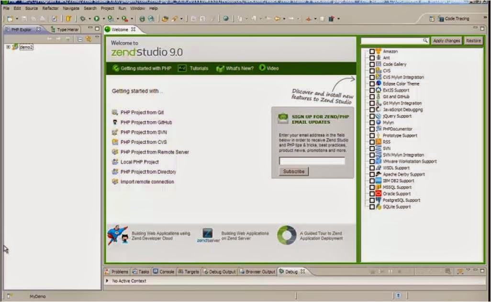The image size is (491, 302).
Task: Open the Debug view menu dropdown arrow
Action: pos(468,270)
